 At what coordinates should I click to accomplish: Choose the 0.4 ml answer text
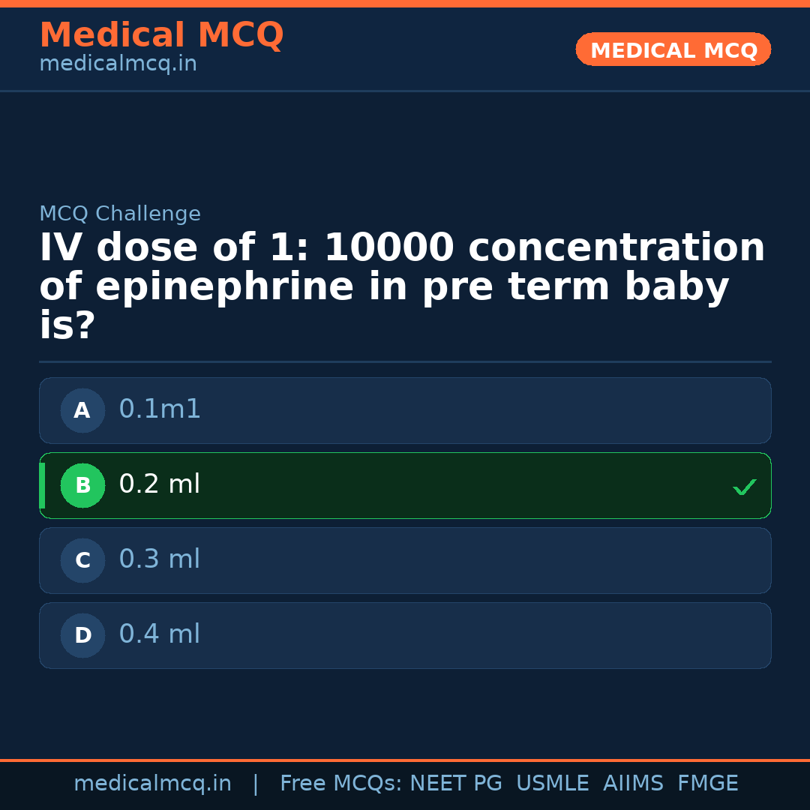(x=160, y=634)
